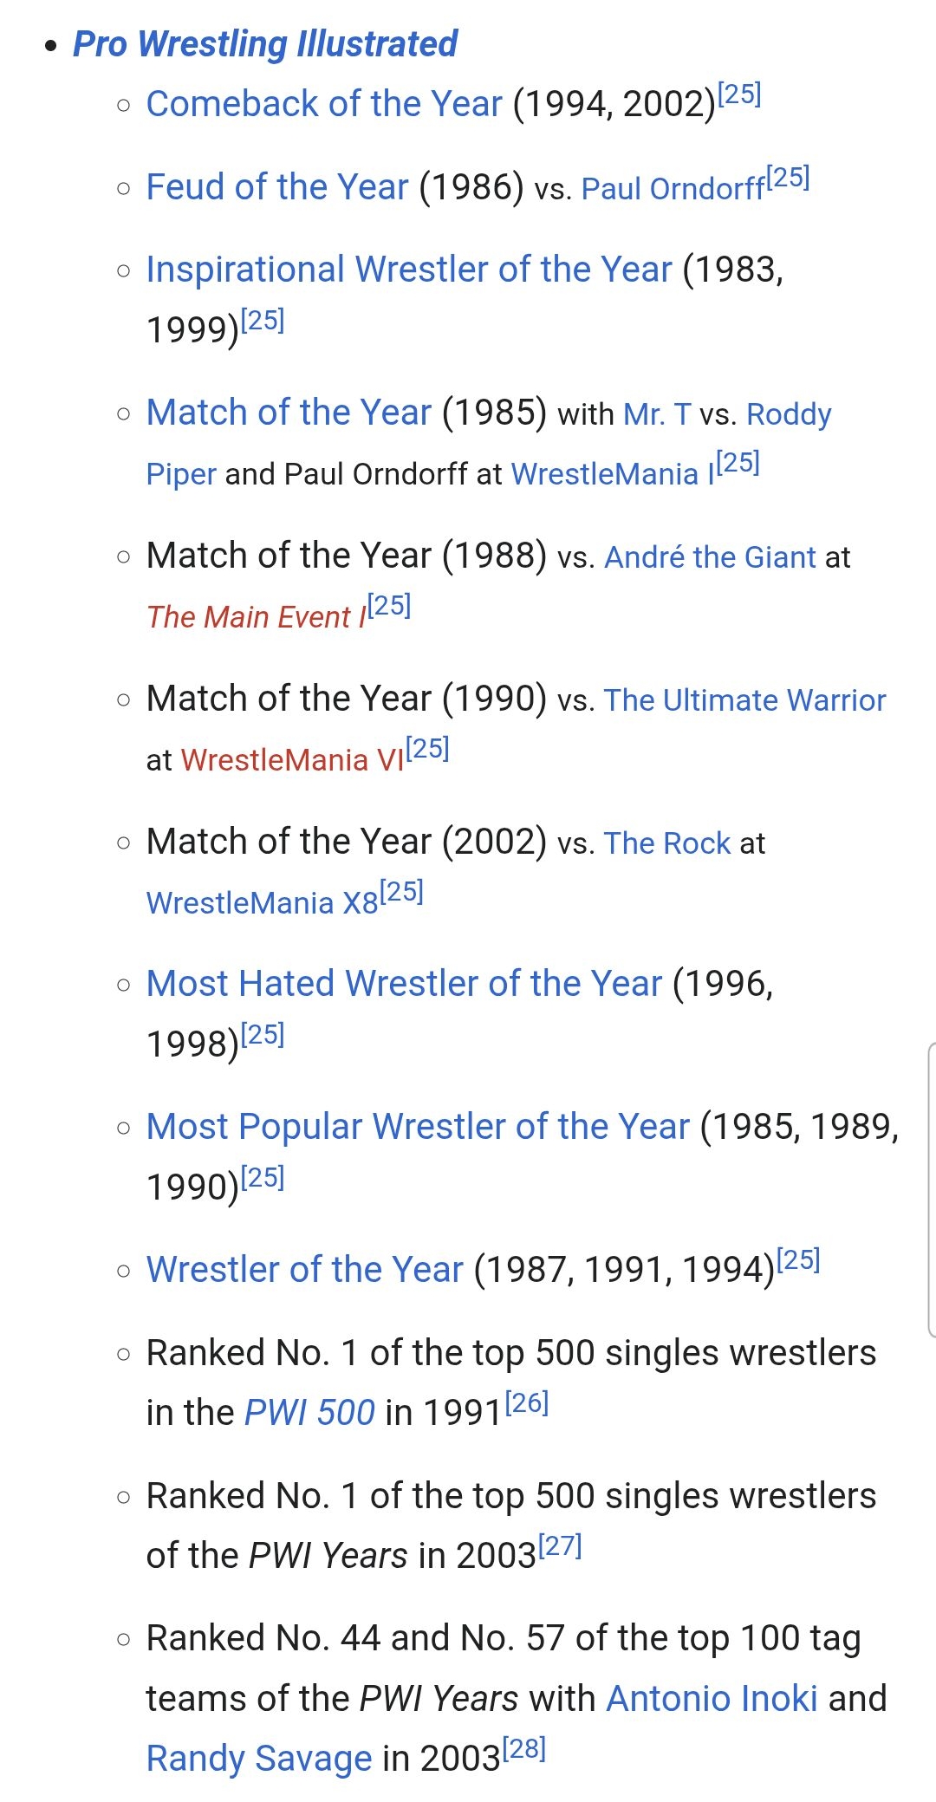
Task: Tap citation reference [26]
Action: [527, 1402]
